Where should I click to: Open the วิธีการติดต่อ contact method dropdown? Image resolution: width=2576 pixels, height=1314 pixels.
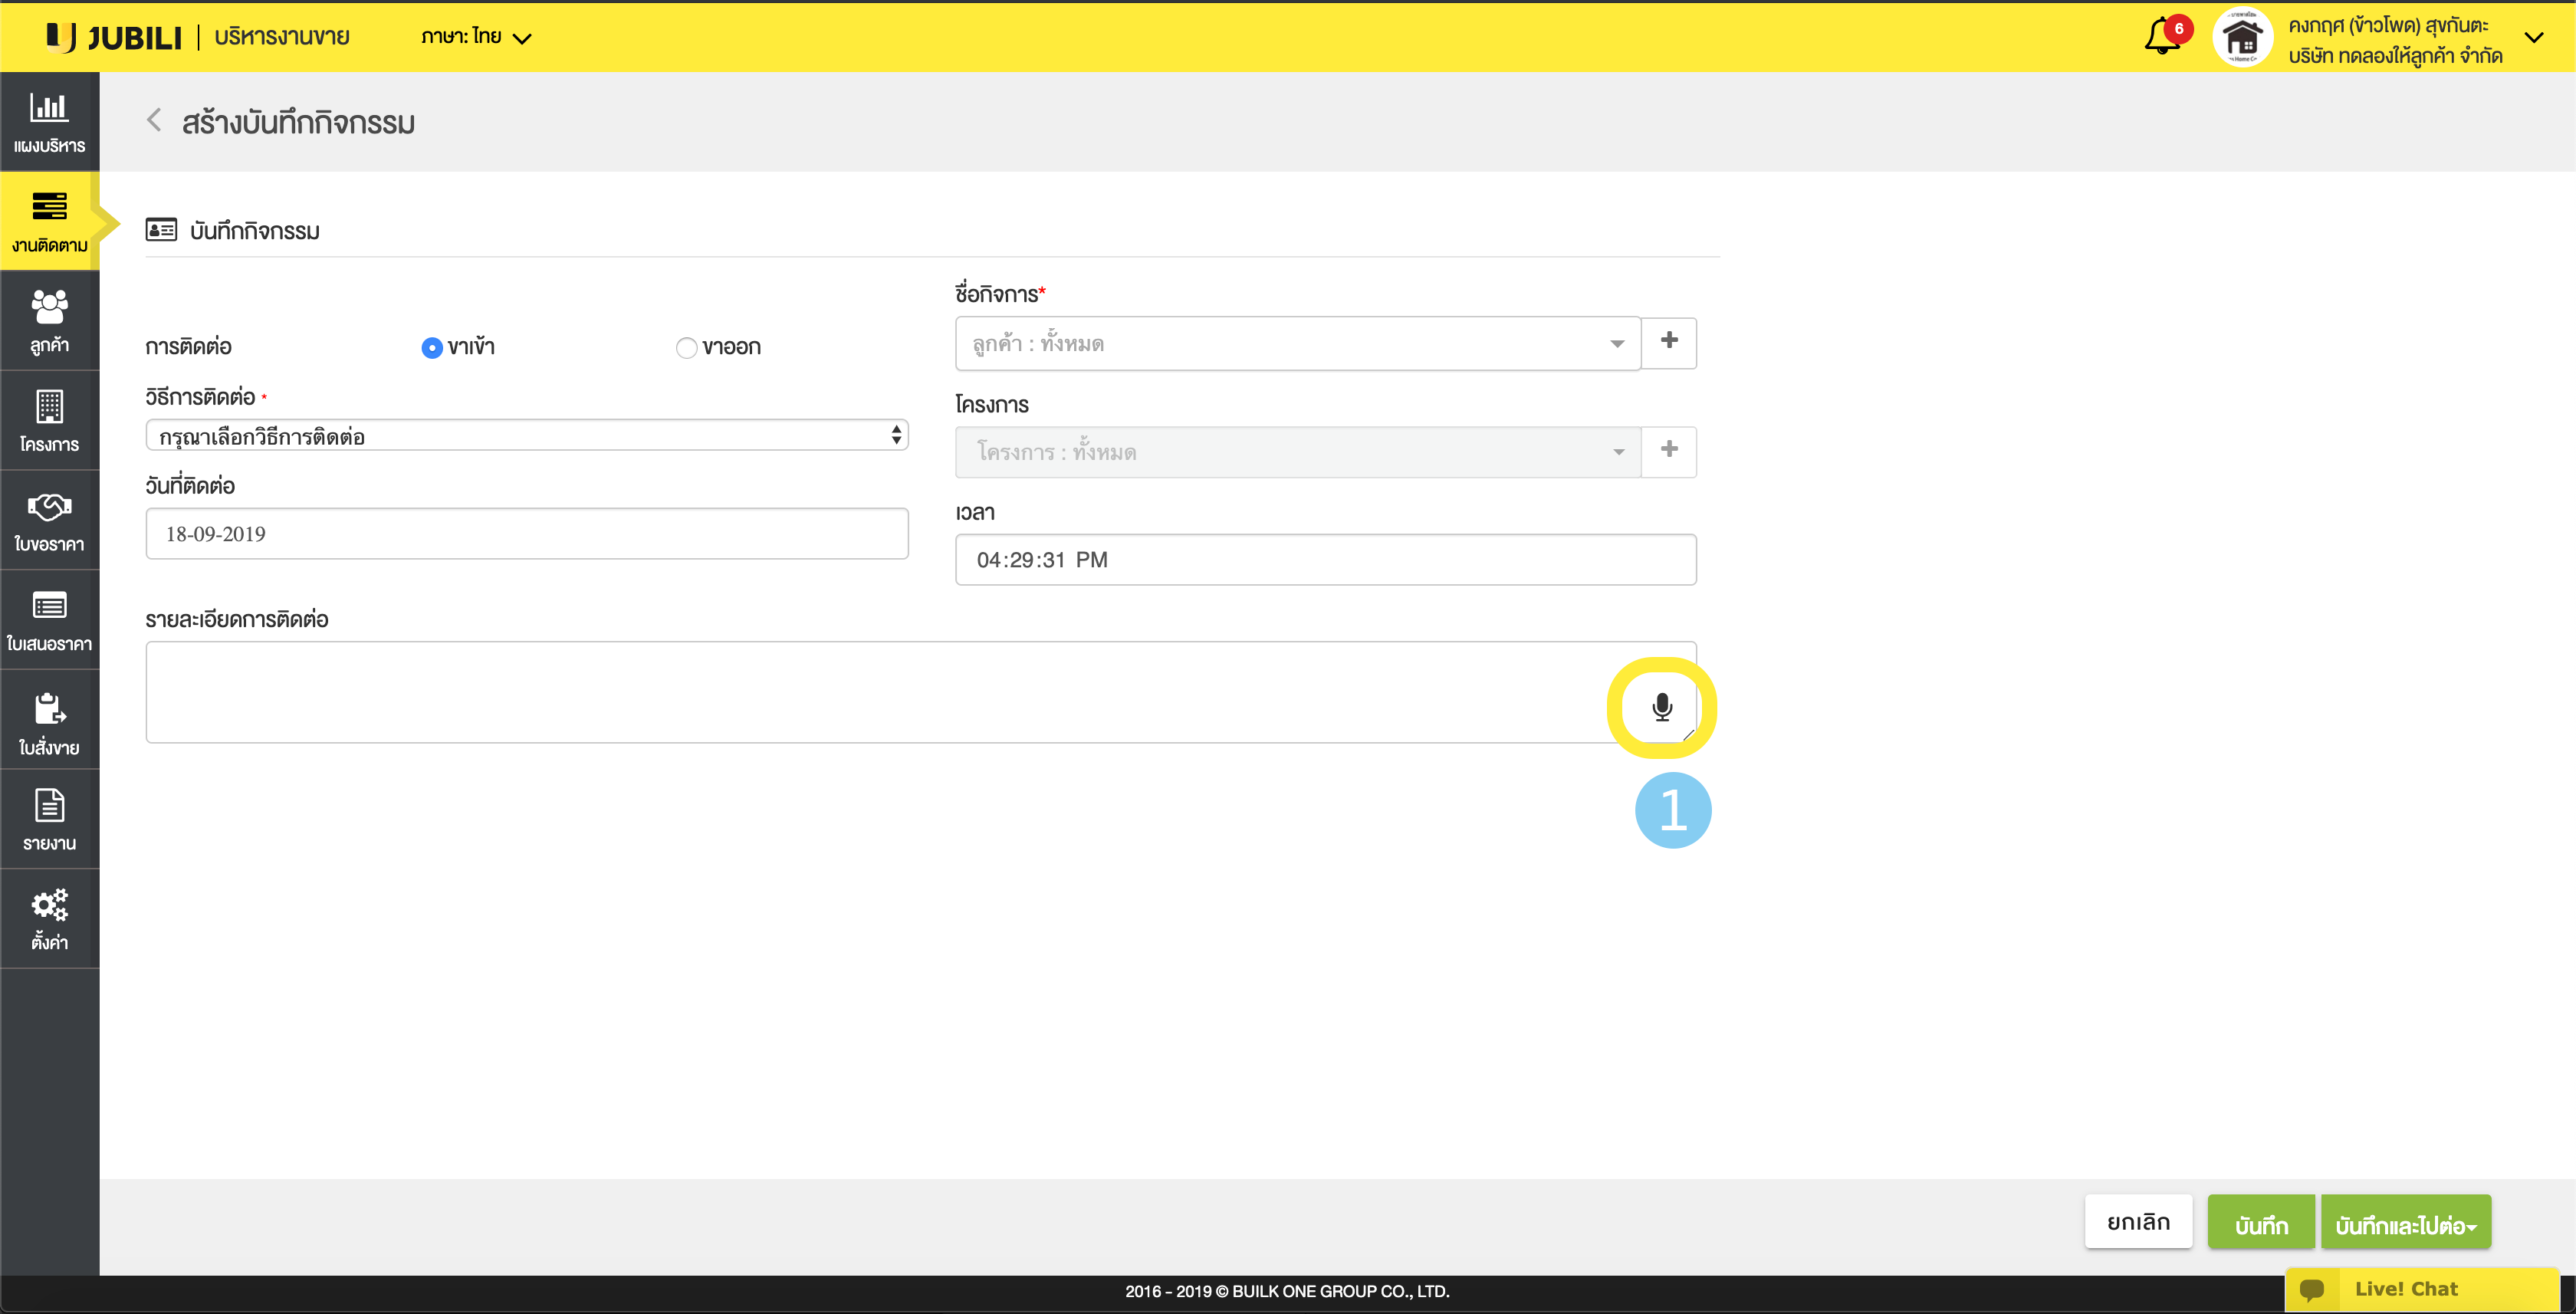point(526,435)
